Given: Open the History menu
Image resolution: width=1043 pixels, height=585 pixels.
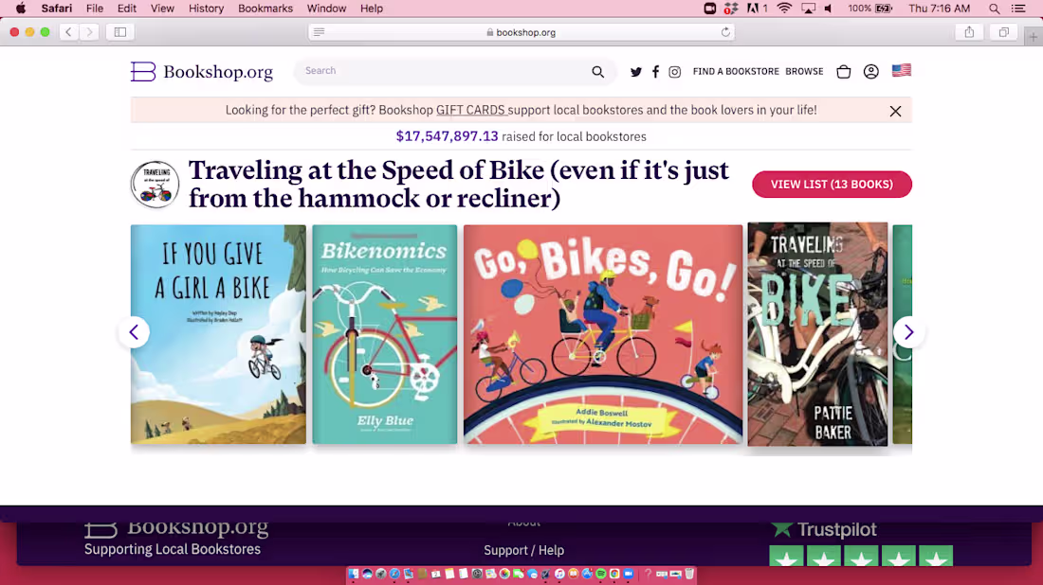Looking at the screenshot, I should [x=206, y=9].
